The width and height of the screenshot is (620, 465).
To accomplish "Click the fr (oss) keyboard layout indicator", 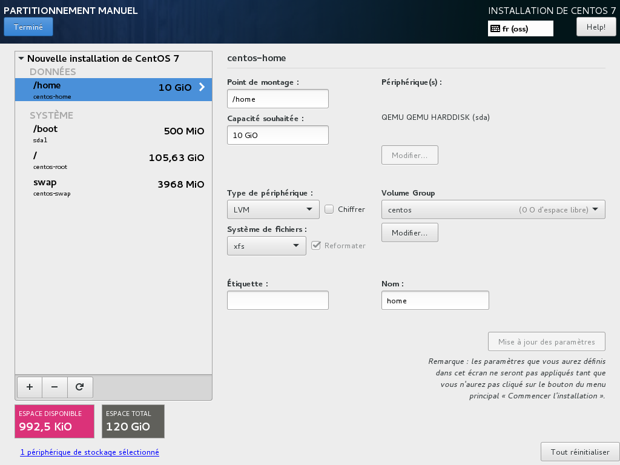I will pyautogui.click(x=520, y=28).
